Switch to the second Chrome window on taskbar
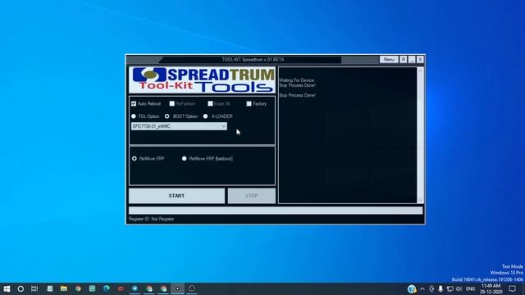This screenshot has height=295, width=525. 149,288
